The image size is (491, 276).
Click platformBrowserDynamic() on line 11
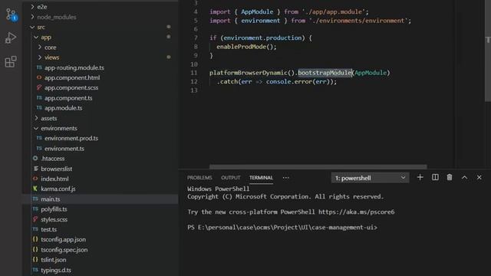tap(252, 73)
